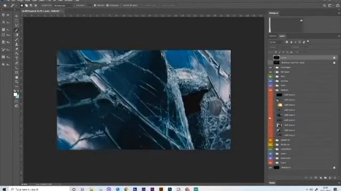Image resolution: width=341 pixels, height=191 pixels.
Task: Click the Lock all padlock icon
Action: click(291, 52)
